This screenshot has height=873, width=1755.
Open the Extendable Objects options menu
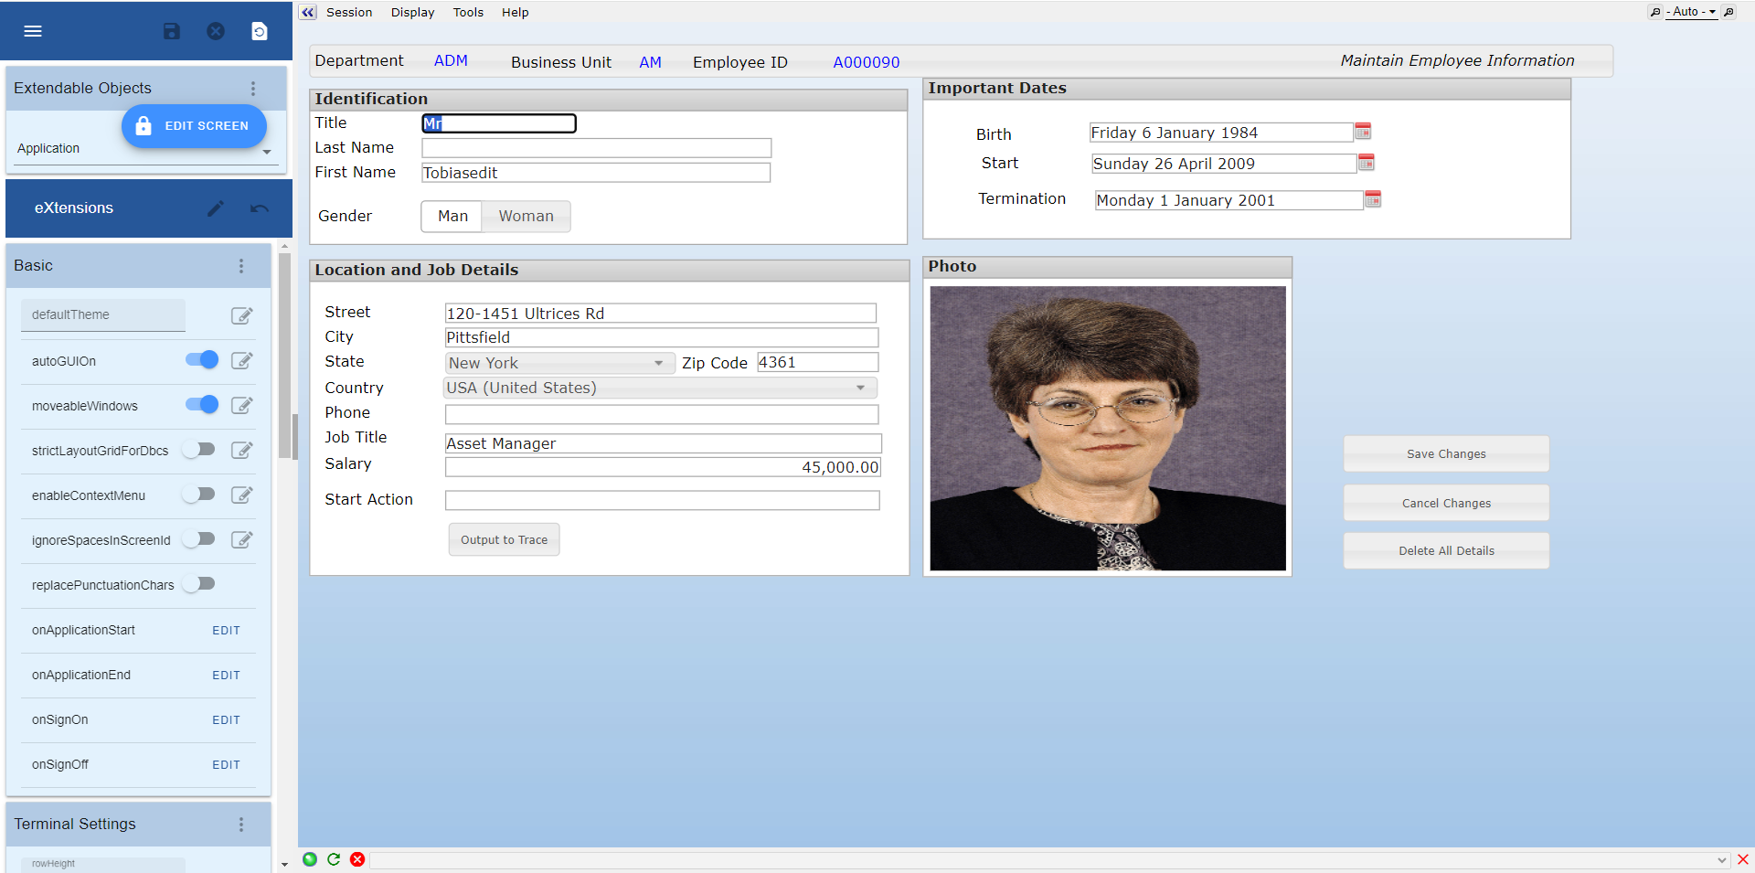253,89
